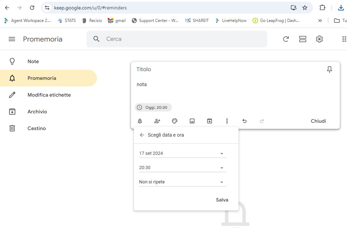Save the reminder with Salva
347x228 pixels.
pyautogui.click(x=222, y=200)
